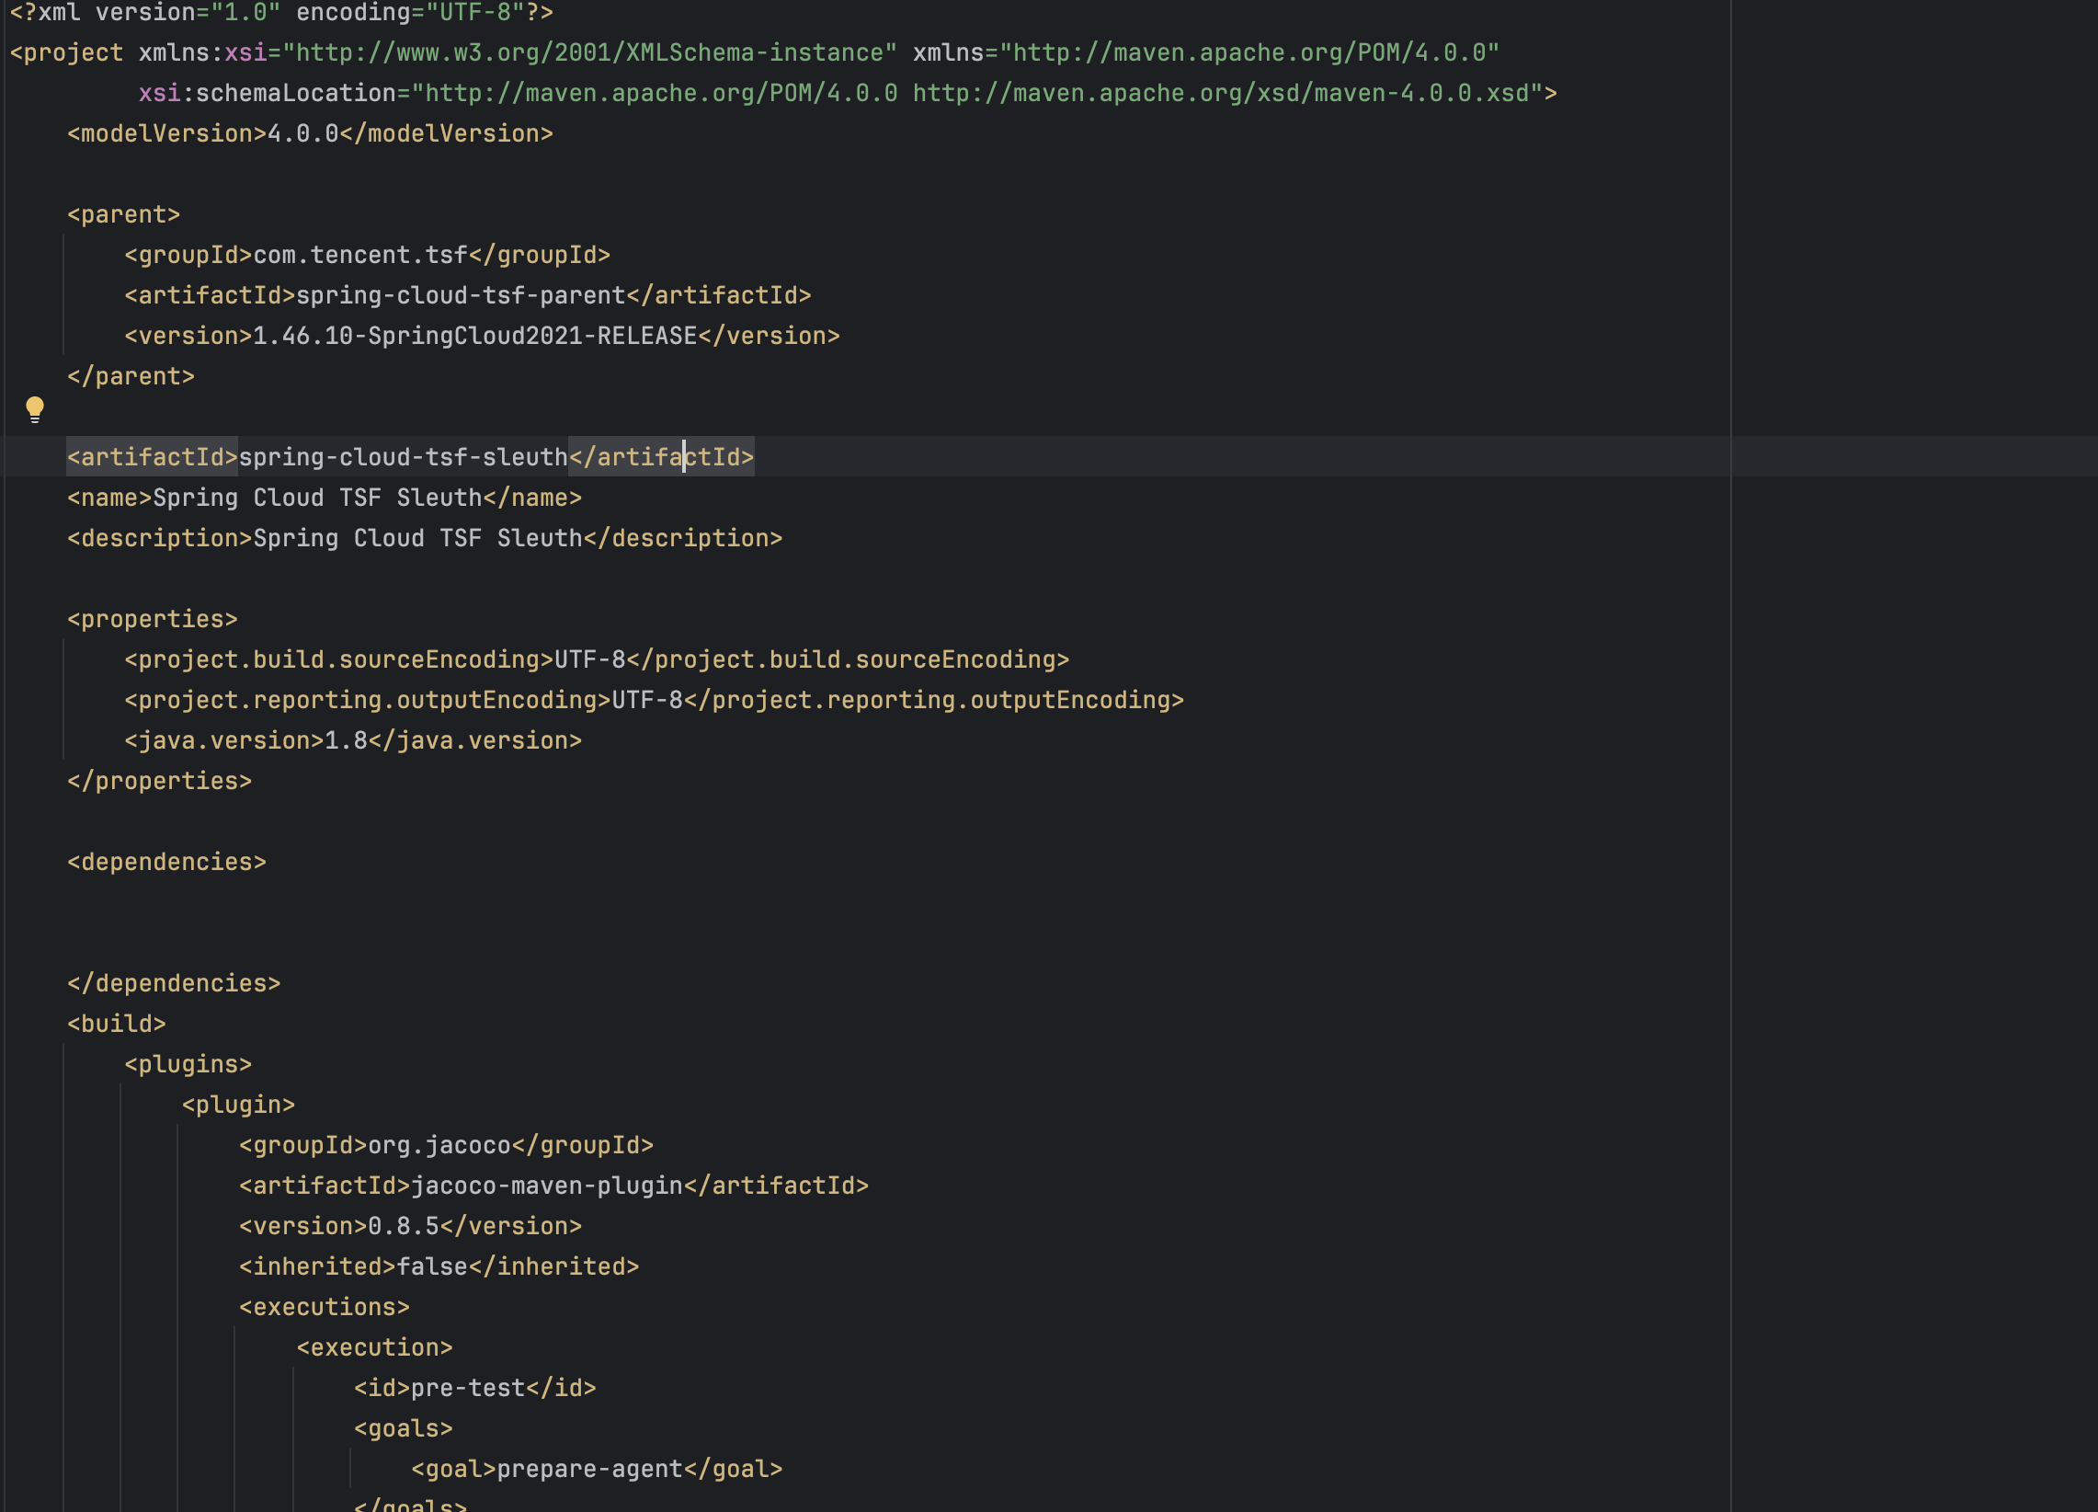Click the opening dependencies tag
This screenshot has width=2098, height=1512.
(x=166, y=863)
